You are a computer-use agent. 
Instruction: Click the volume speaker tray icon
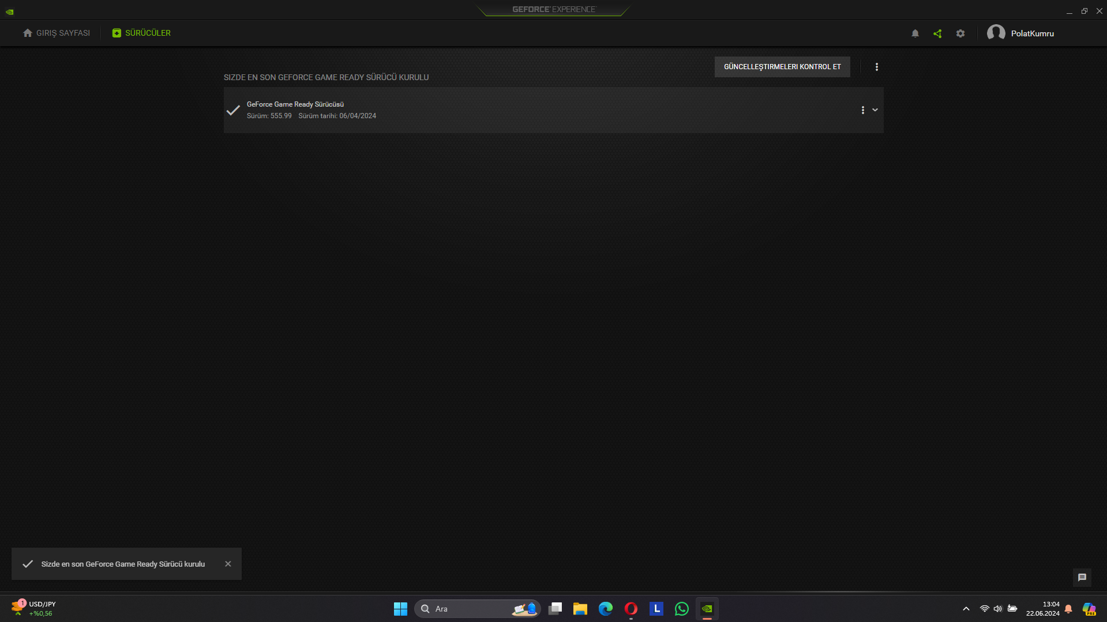point(998,609)
